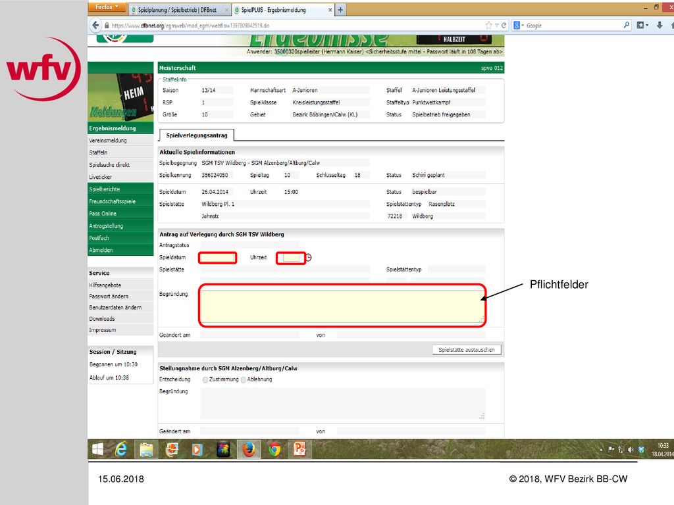Click the colorful puzzle app taskbar icon

coord(223,450)
